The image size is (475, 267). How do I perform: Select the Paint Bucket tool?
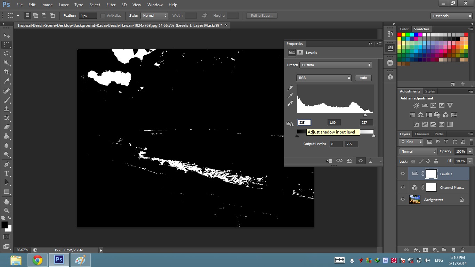click(7, 136)
